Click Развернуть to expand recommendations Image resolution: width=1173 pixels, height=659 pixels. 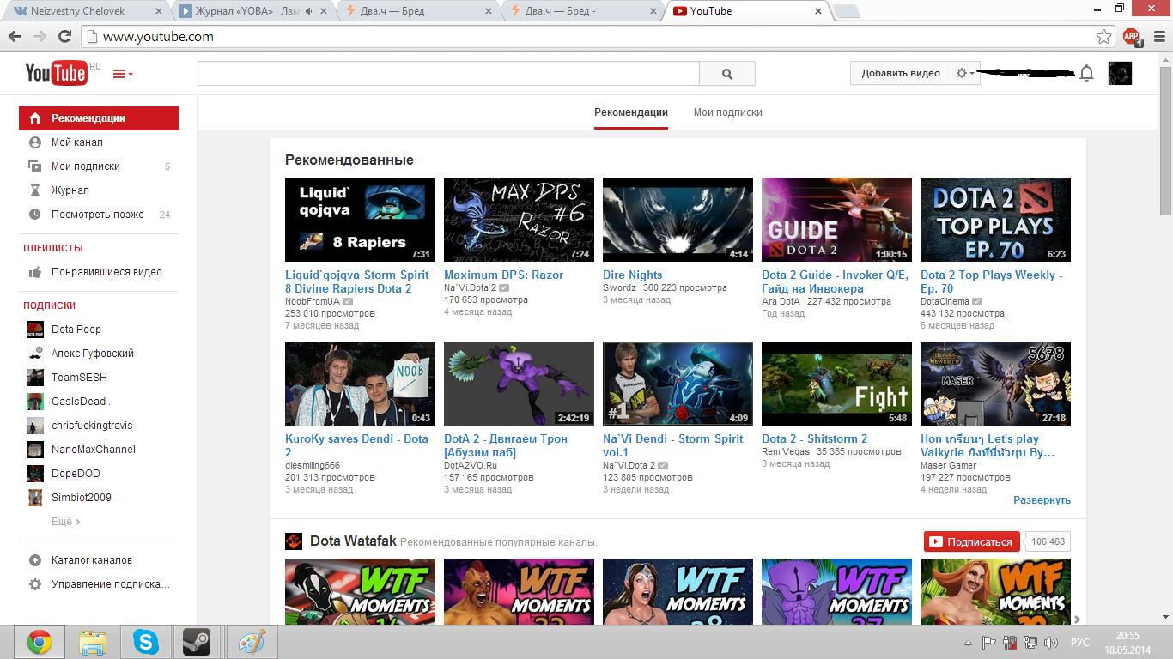coord(1042,500)
